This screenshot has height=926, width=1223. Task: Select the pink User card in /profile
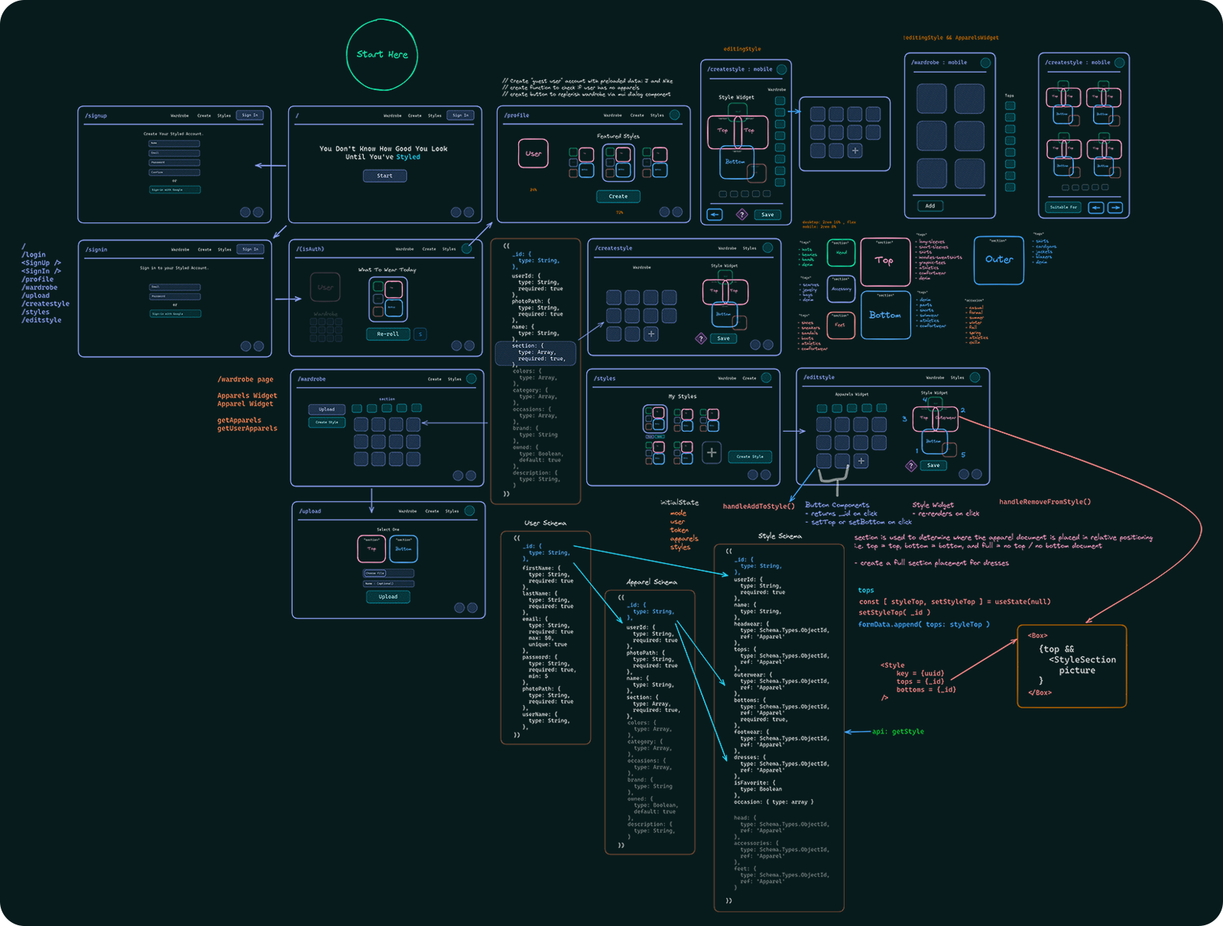click(x=533, y=154)
